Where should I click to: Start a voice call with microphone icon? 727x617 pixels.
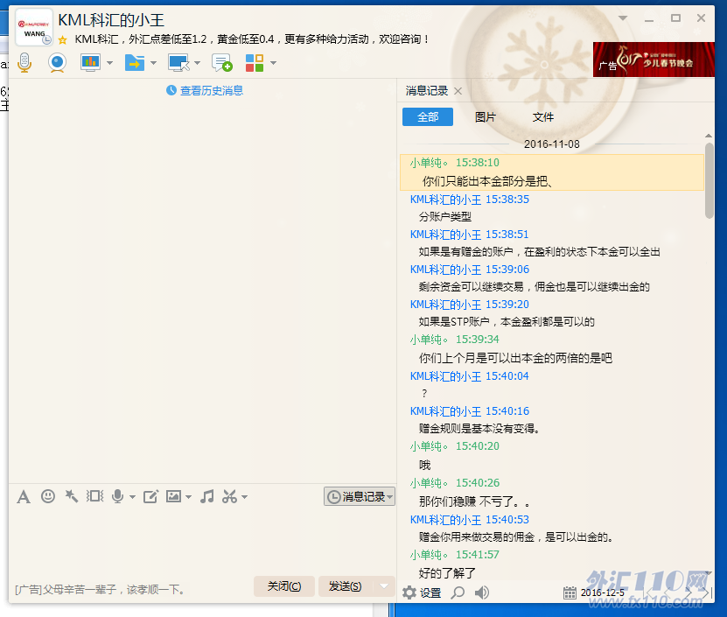tap(24, 62)
